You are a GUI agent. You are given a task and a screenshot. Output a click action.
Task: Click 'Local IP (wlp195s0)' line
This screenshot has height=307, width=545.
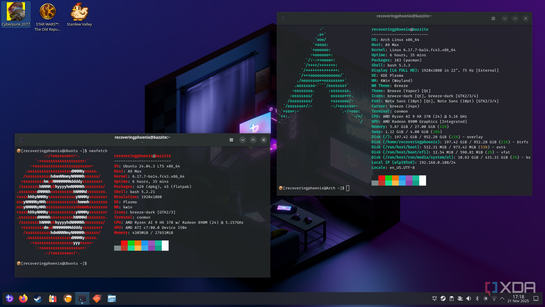414,163
